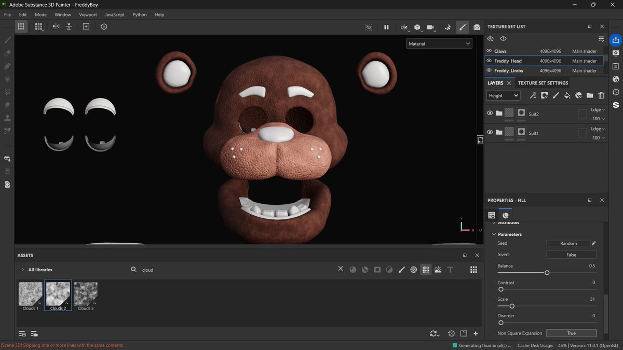Screen dimensions: 623x350
Task: Switch to rendering mode with camera icon
Action: point(477,27)
